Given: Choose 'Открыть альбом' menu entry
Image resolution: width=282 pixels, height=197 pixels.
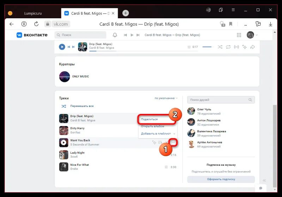Looking at the screenshot, I should point(153,126).
